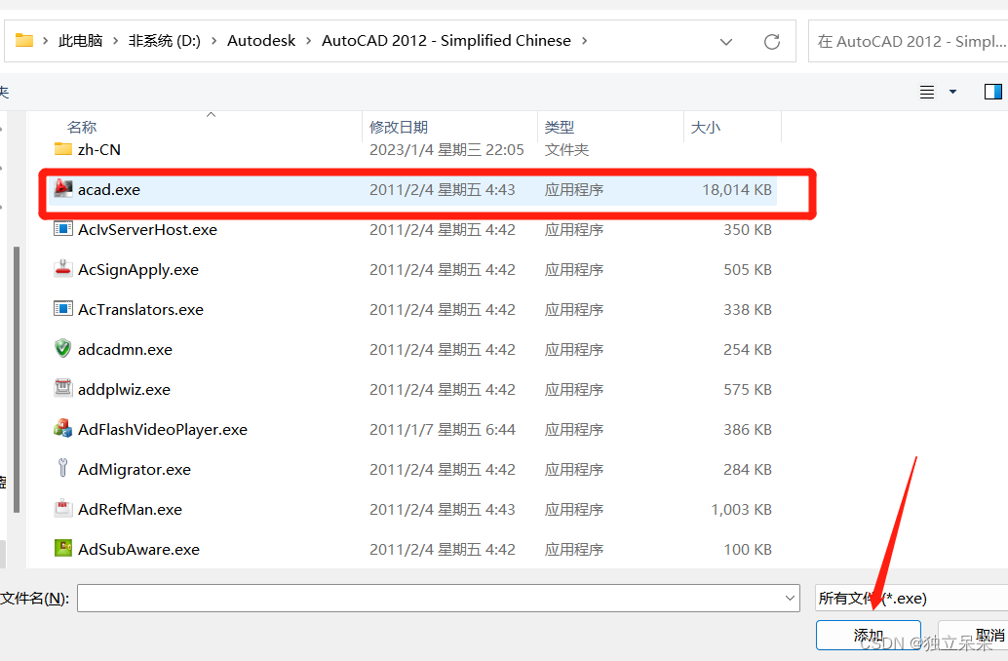This screenshot has width=1008, height=661.
Task: Click the date 2011/1/7 星期五 6:44
Action: point(443,429)
